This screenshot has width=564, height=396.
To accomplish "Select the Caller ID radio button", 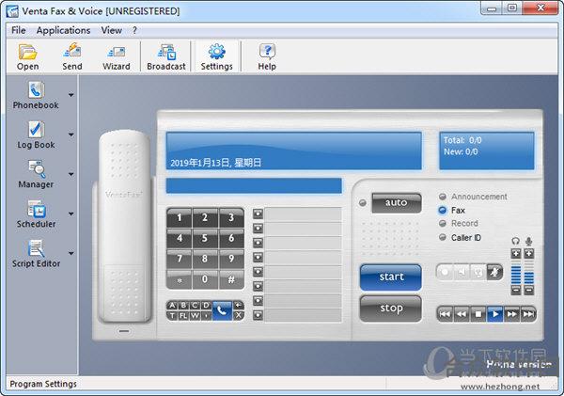I will 443,237.
